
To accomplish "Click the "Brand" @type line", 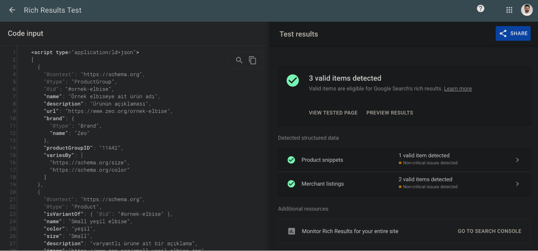I will [76, 126].
